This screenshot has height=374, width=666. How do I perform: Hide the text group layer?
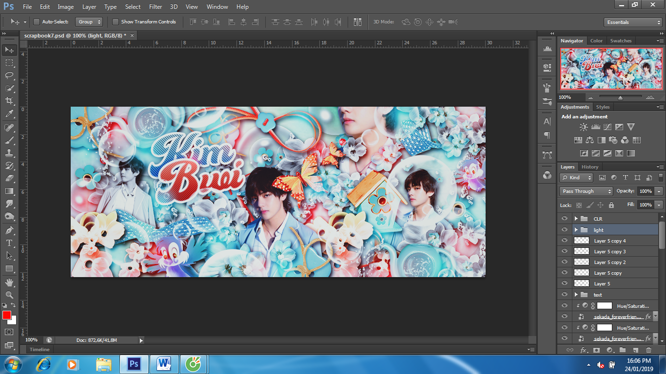[x=565, y=294]
